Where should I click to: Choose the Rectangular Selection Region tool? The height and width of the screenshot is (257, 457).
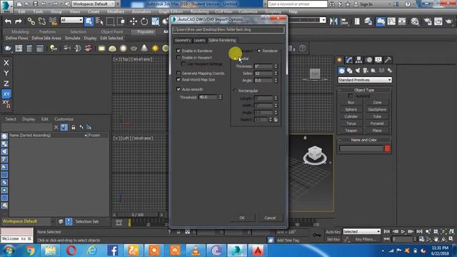point(110,21)
